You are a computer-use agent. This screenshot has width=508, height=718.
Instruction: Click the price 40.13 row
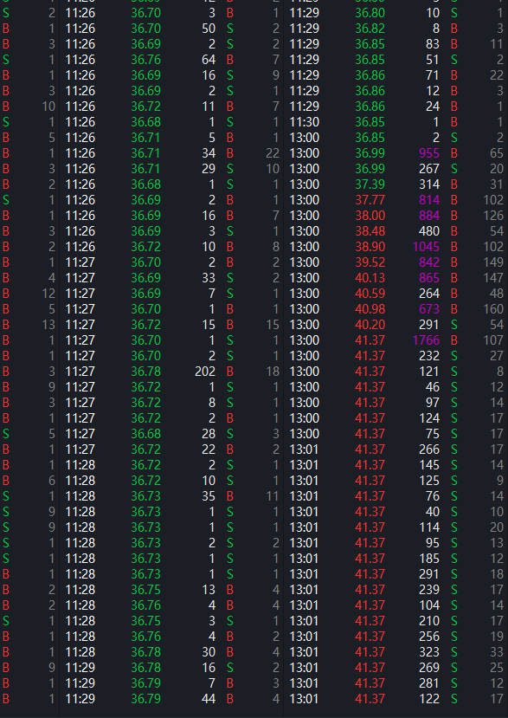click(x=395, y=278)
